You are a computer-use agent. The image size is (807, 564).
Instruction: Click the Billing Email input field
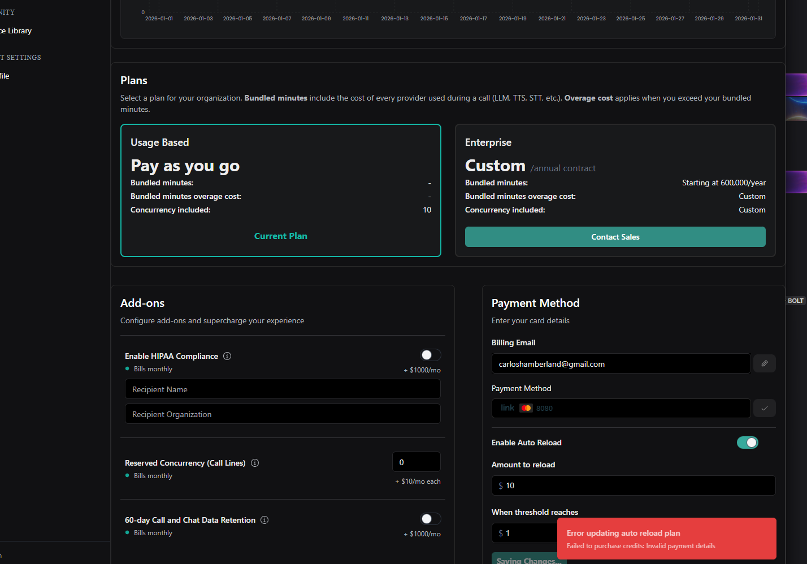click(x=621, y=364)
